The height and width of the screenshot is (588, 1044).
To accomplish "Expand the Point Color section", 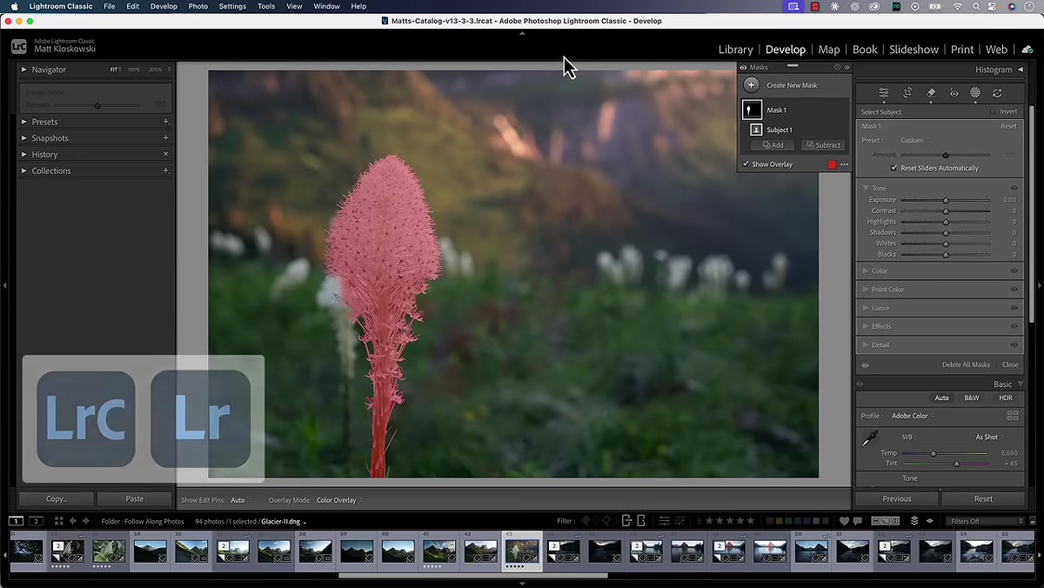I will click(x=866, y=289).
